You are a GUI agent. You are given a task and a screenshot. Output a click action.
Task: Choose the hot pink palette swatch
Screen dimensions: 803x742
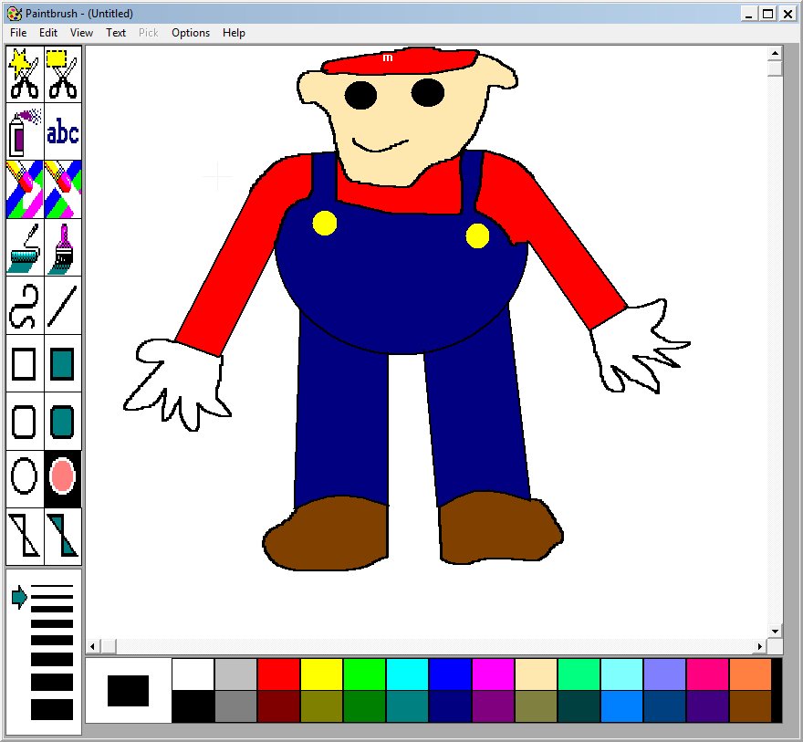707,674
